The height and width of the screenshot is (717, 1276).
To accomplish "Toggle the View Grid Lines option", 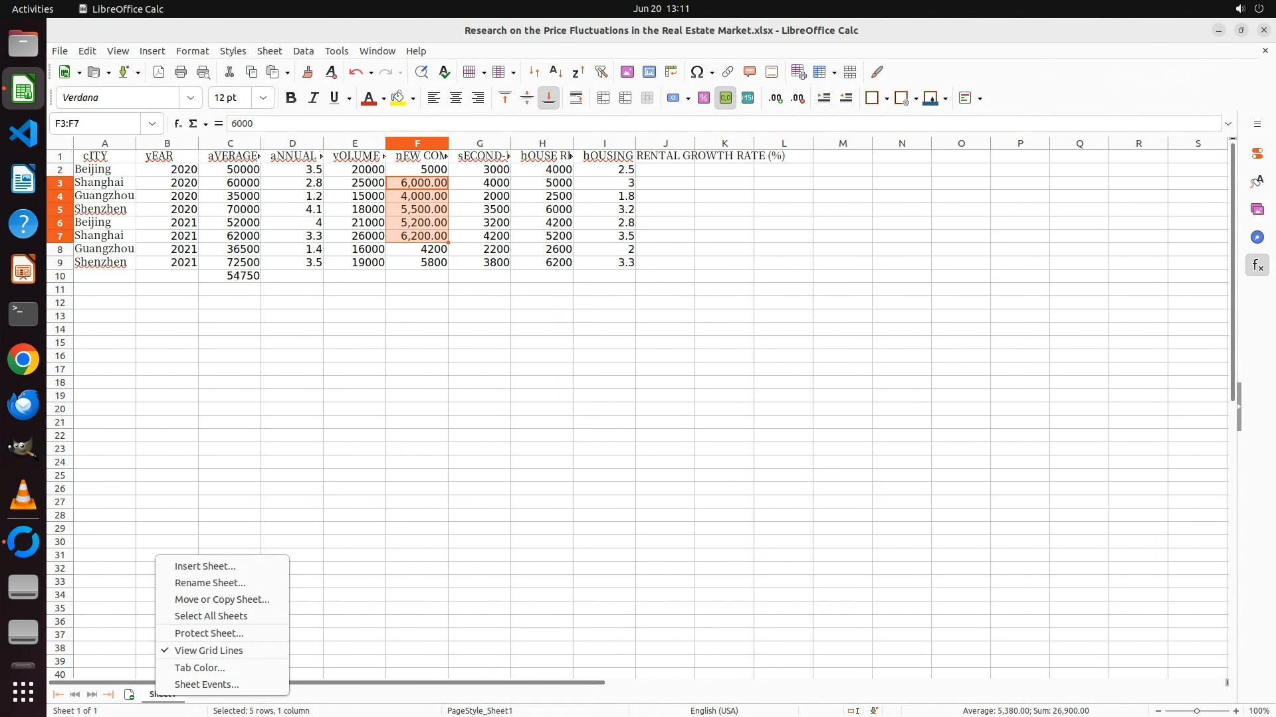I will pyautogui.click(x=209, y=651).
